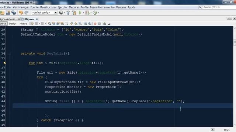Open the search magnifier options dropdown
Image resolution: width=236 pixels, height=132 pixels.
tap(201, 7)
